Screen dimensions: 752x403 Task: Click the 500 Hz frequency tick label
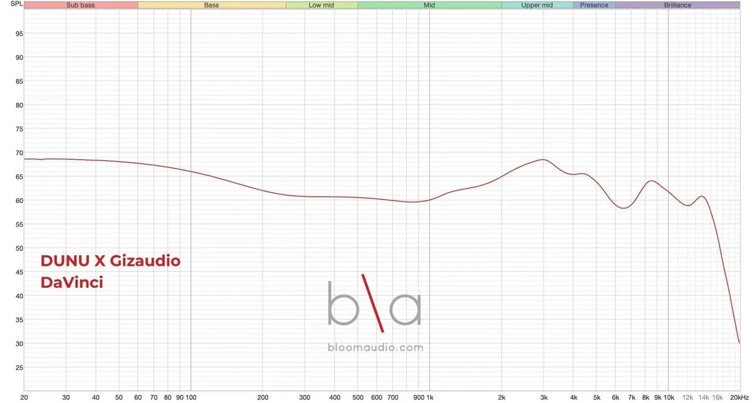coord(358,397)
